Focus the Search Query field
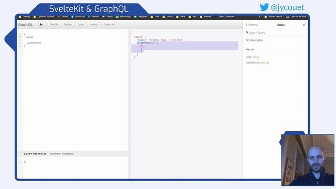336x189 pixels. coord(277,33)
